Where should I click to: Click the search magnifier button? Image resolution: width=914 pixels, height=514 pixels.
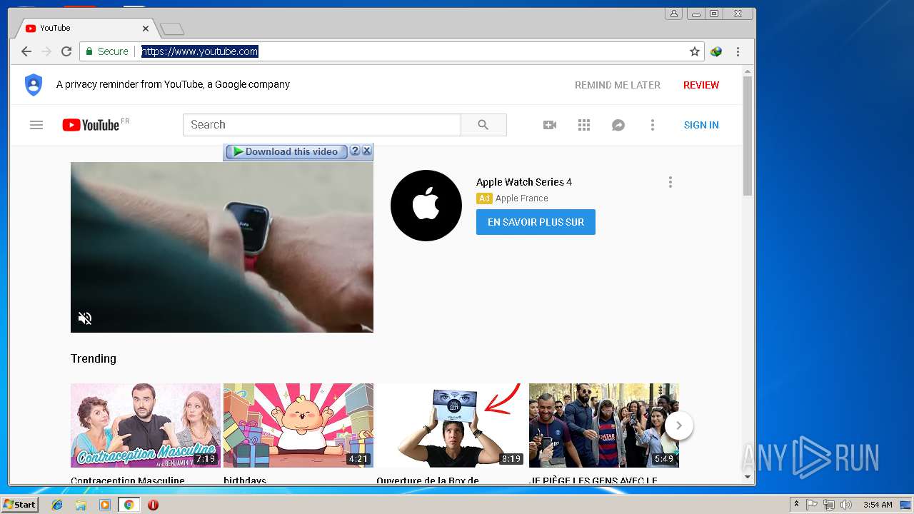pos(483,125)
